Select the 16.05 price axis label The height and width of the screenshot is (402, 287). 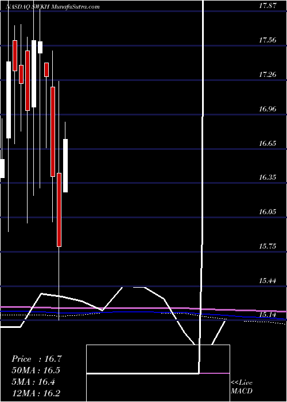pos(267,211)
